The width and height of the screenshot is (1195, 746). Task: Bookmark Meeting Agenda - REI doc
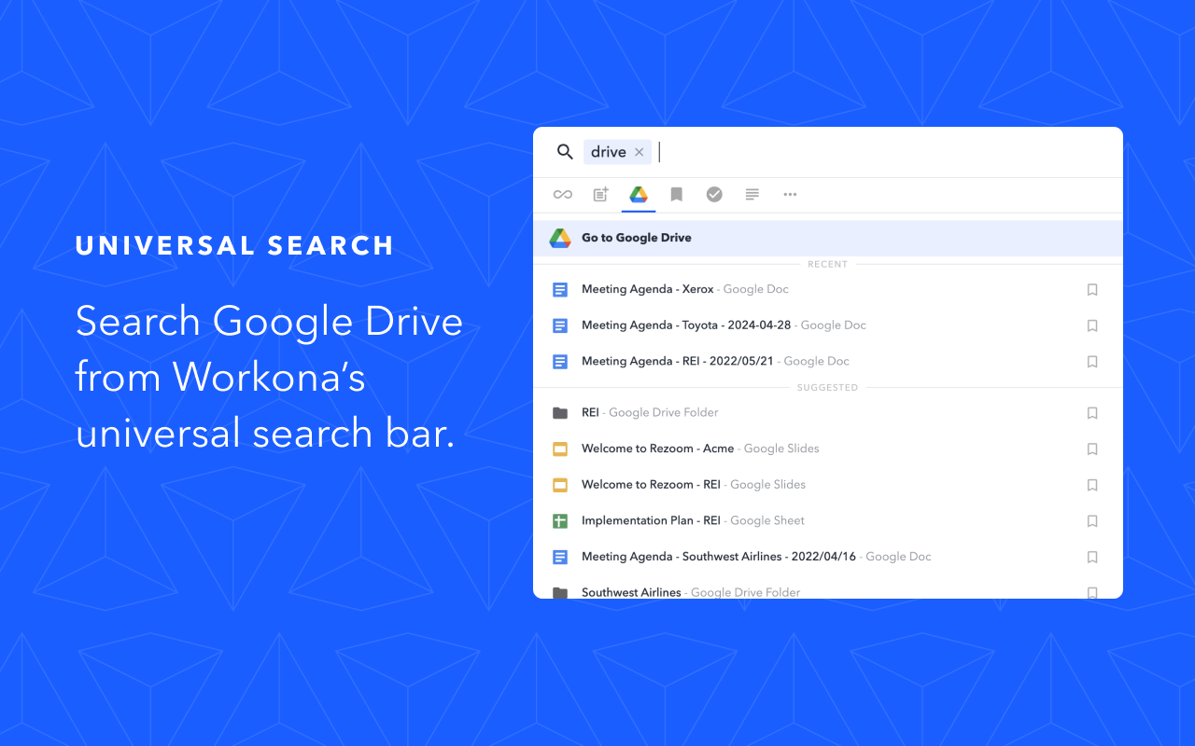click(1092, 362)
